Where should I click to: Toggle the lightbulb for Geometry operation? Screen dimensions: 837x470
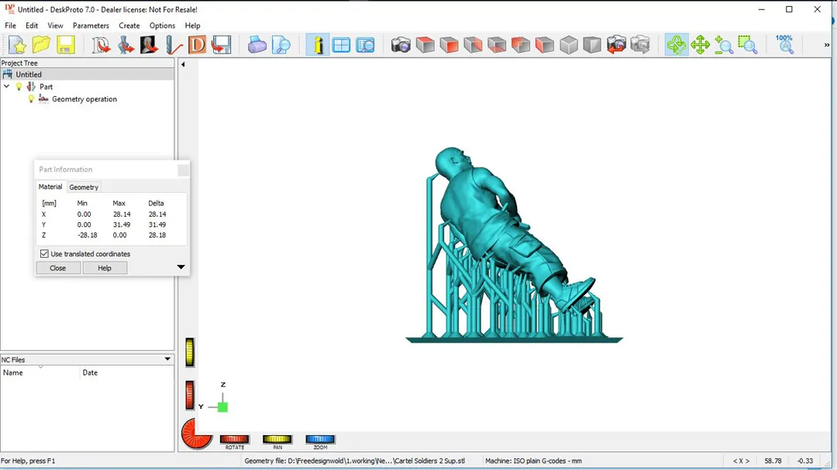[31, 98]
